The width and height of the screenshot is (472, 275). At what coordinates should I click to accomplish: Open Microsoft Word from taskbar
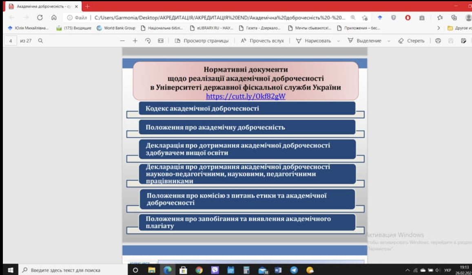[278, 270]
